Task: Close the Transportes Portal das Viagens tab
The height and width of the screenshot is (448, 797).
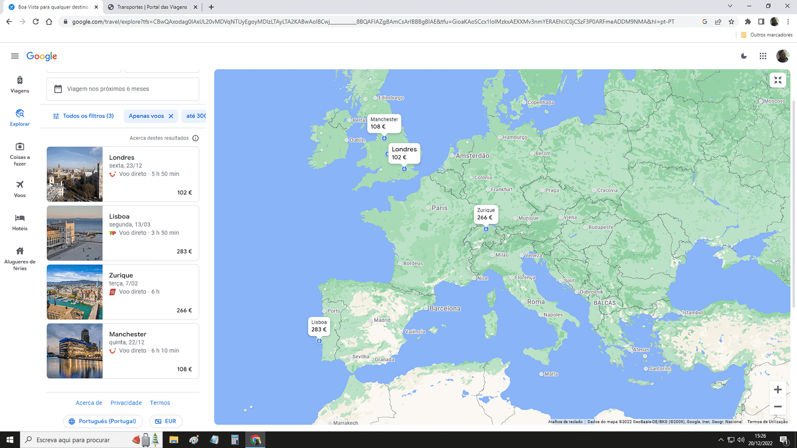Action: coord(195,7)
